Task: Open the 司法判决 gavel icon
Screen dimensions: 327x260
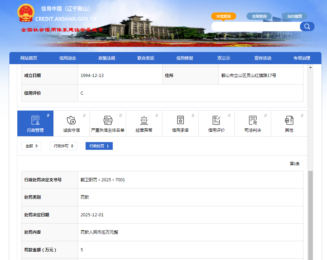Action: 253,120
